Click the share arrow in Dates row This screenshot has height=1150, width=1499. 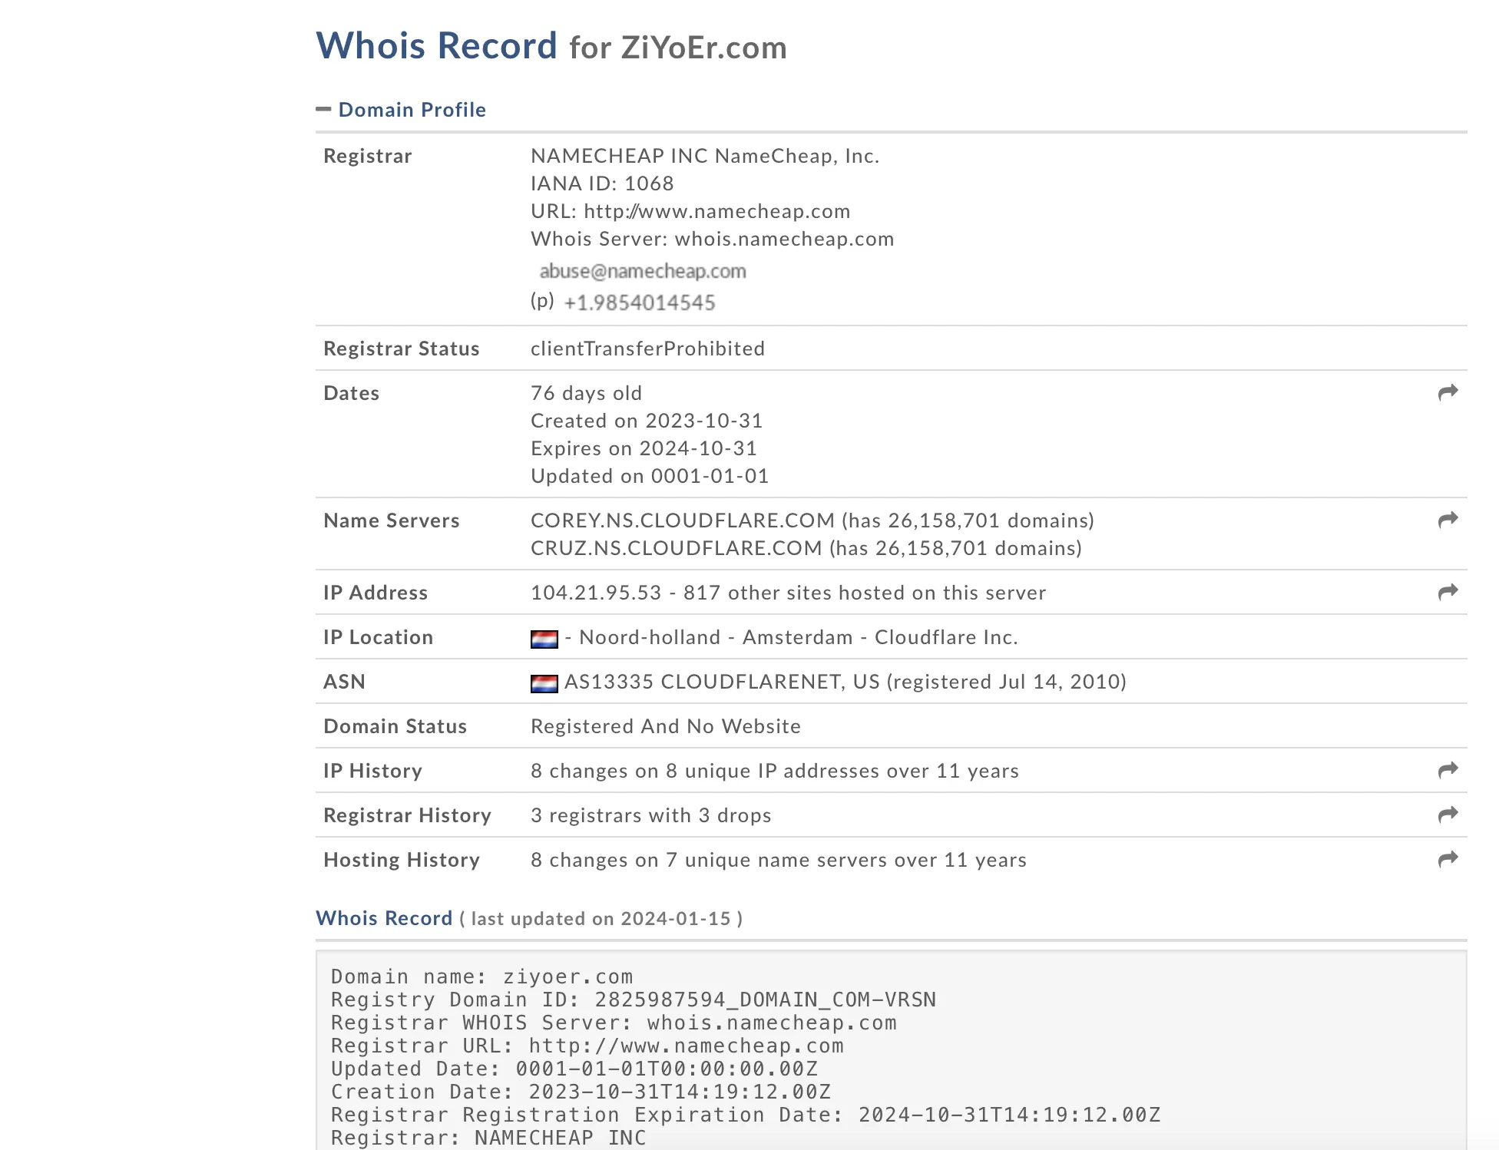1448,393
